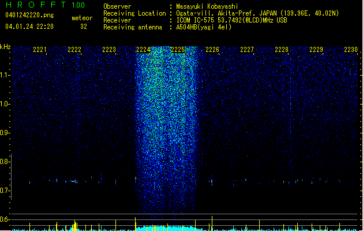Click the receiver ICOM IC-575 53.7492 MHz text
Image resolution: width=363 pixels, height=231 pixels.
pos(231,20)
